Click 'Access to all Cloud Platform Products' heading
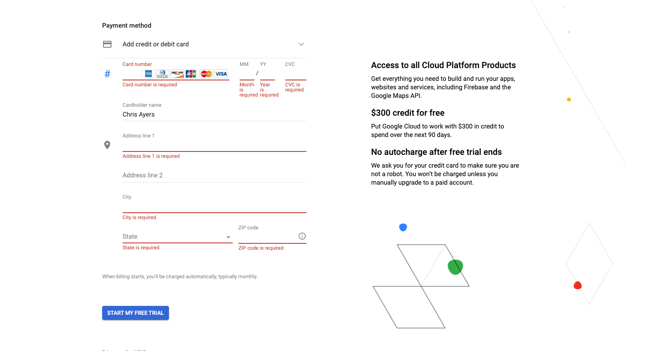Image resolution: width=655 pixels, height=351 pixels. (x=443, y=65)
